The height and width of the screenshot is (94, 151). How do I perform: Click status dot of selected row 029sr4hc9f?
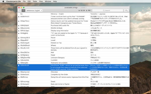coord(19,65)
